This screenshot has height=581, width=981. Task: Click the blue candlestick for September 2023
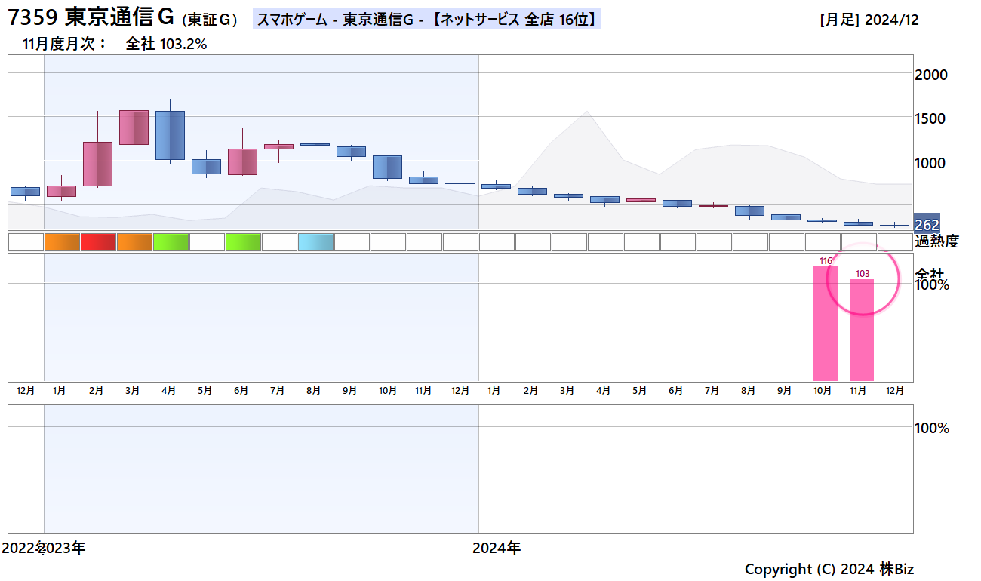pyautogui.click(x=352, y=151)
